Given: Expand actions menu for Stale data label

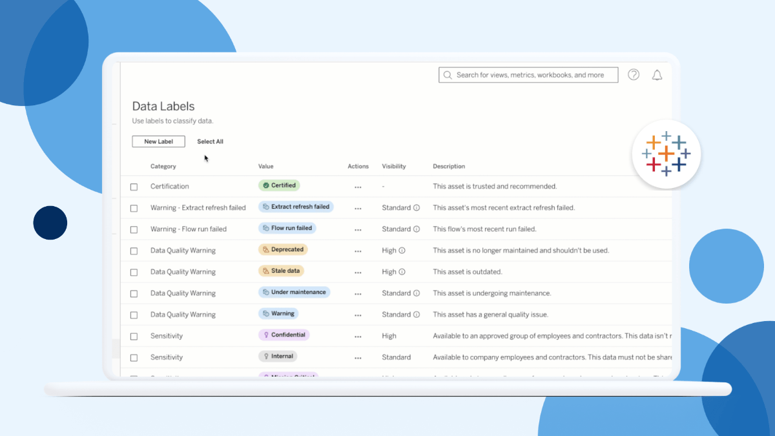Looking at the screenshot, I should pos(358,273).
